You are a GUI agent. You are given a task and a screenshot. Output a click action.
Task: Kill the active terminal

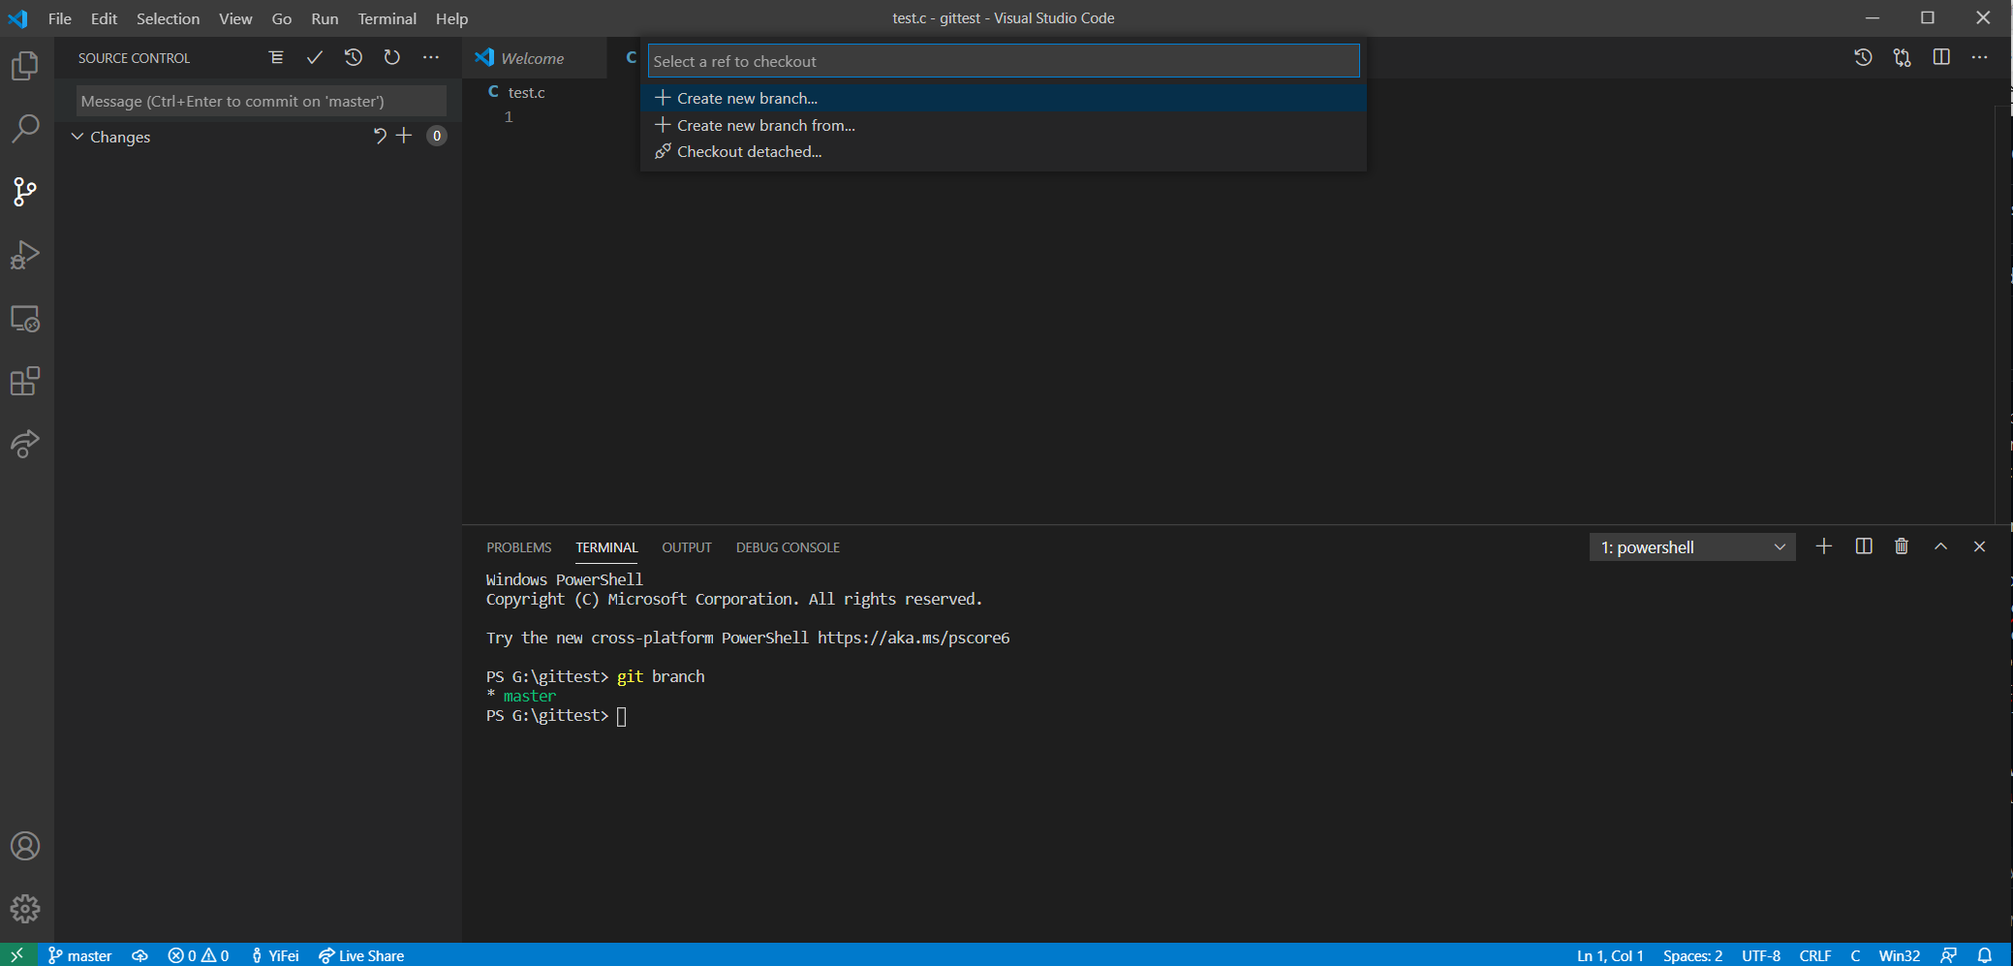[1901, 546]
